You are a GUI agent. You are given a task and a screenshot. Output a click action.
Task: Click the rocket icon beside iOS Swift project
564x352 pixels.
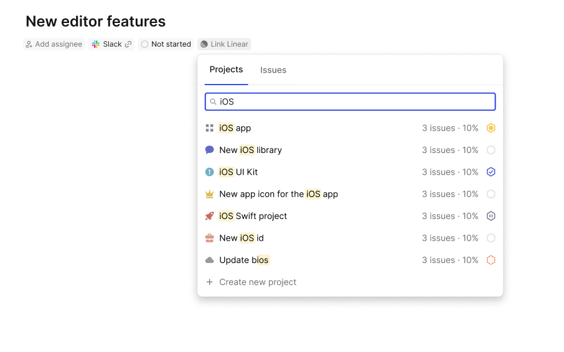[209, 216]
